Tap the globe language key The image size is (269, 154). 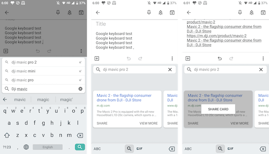tap(26, 147)
